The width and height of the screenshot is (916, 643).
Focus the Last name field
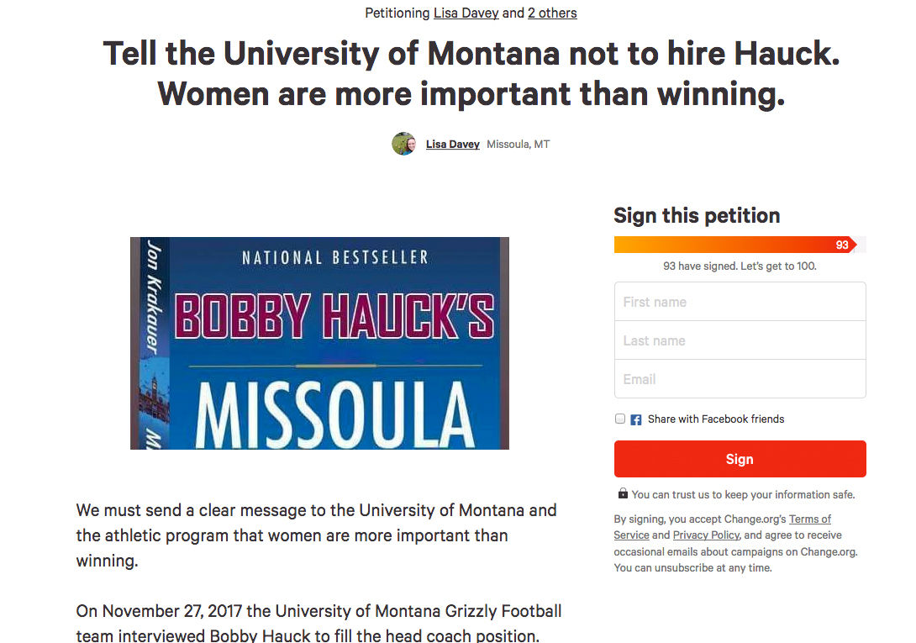pyautogui.click(x=740, y=340)
